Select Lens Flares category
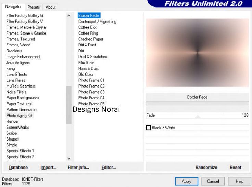The width and height of the screenshot is (252, 187). (16, 80)
